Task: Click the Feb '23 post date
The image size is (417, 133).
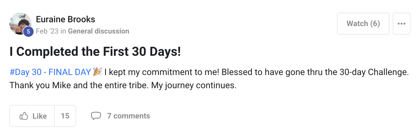Action: (x=47, y=31)
